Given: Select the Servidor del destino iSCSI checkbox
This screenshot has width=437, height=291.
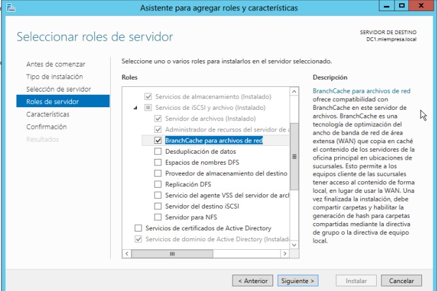Looking at the screenshot, I should tap(158, 206).
